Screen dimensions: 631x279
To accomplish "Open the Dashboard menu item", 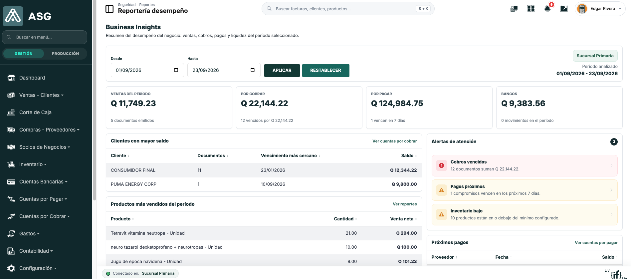I will pos(32,78).
